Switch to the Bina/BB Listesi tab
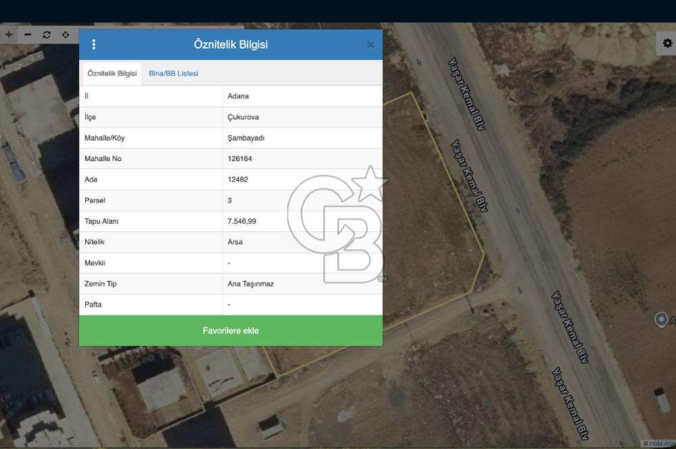The height and width of the screenshot is (449, 676). coord(173,73)
